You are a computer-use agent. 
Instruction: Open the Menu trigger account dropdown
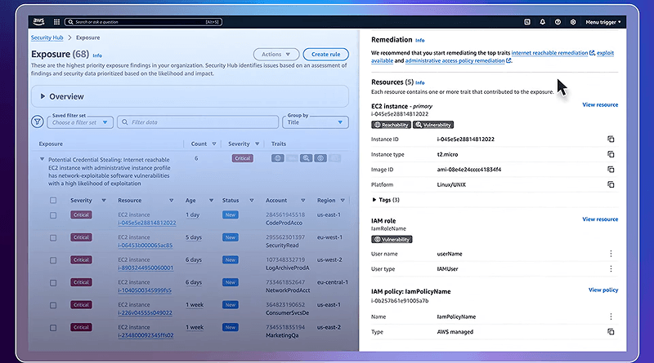(603, 22)
